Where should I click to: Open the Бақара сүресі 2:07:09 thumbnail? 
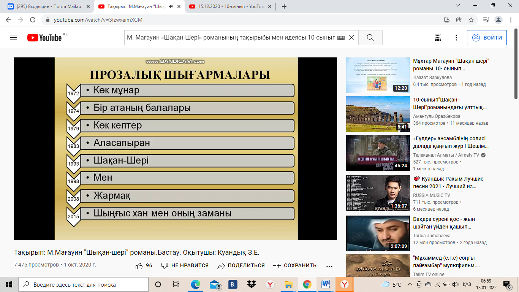[378, 233]
